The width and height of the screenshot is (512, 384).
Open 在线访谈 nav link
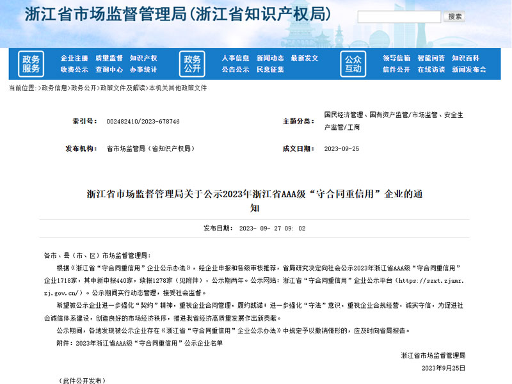431,70
